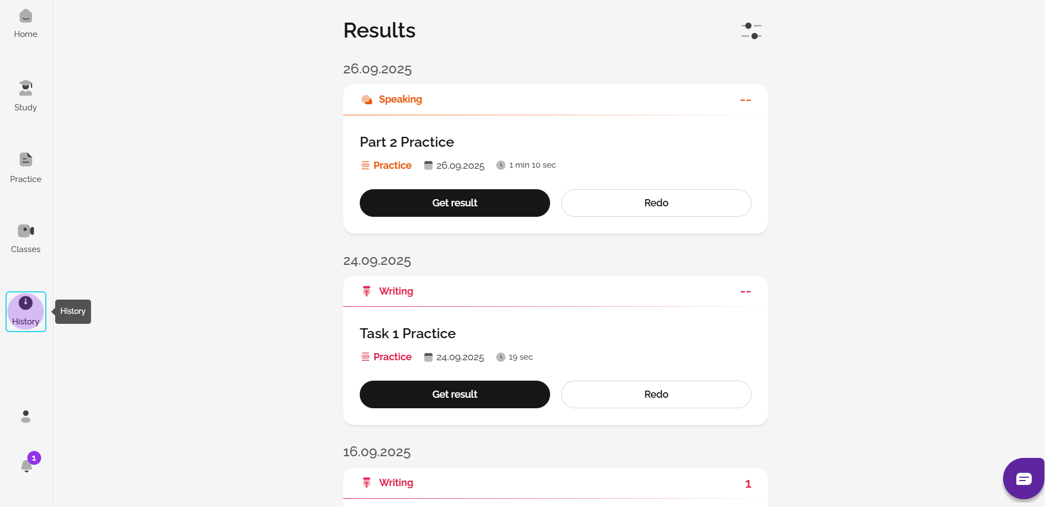Navigate to Classes in the sidebar
Image resolution: width=1045 pixels, height=507 pixels.
click(25, 238)
